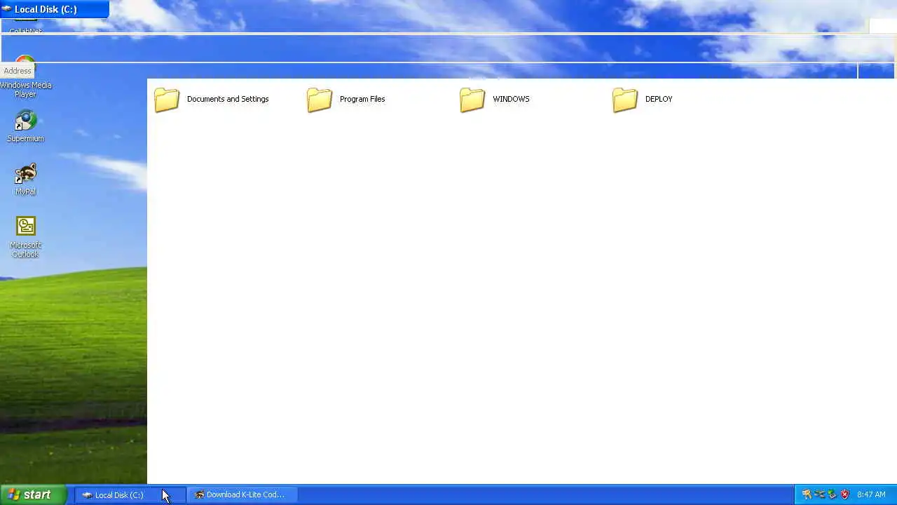Screen dimensions: 897x505
Task: Open the Documents and Settings folder icon
Action: pos(167,100)
